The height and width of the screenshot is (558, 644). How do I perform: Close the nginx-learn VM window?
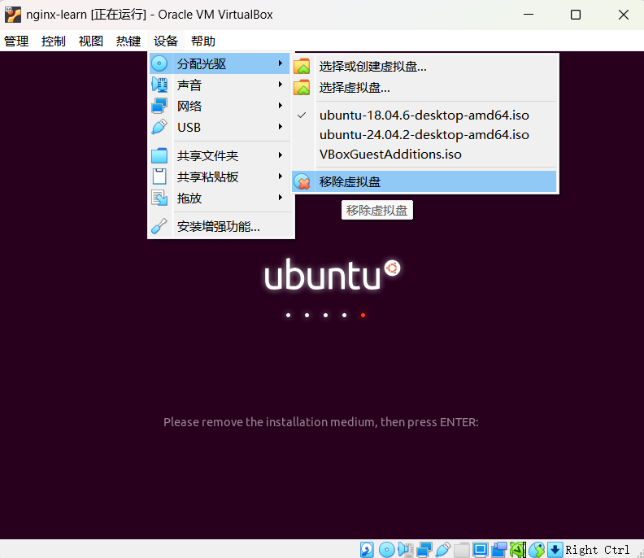624,15
